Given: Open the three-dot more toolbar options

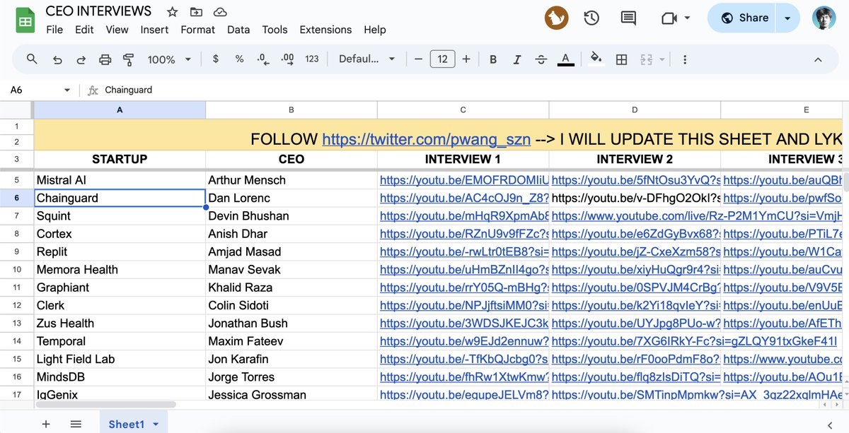Looking at the screenshot, I should point(685,59).
